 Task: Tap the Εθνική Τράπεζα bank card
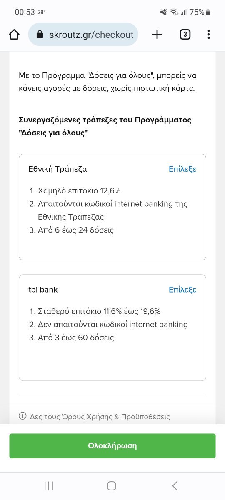[112, 207]
